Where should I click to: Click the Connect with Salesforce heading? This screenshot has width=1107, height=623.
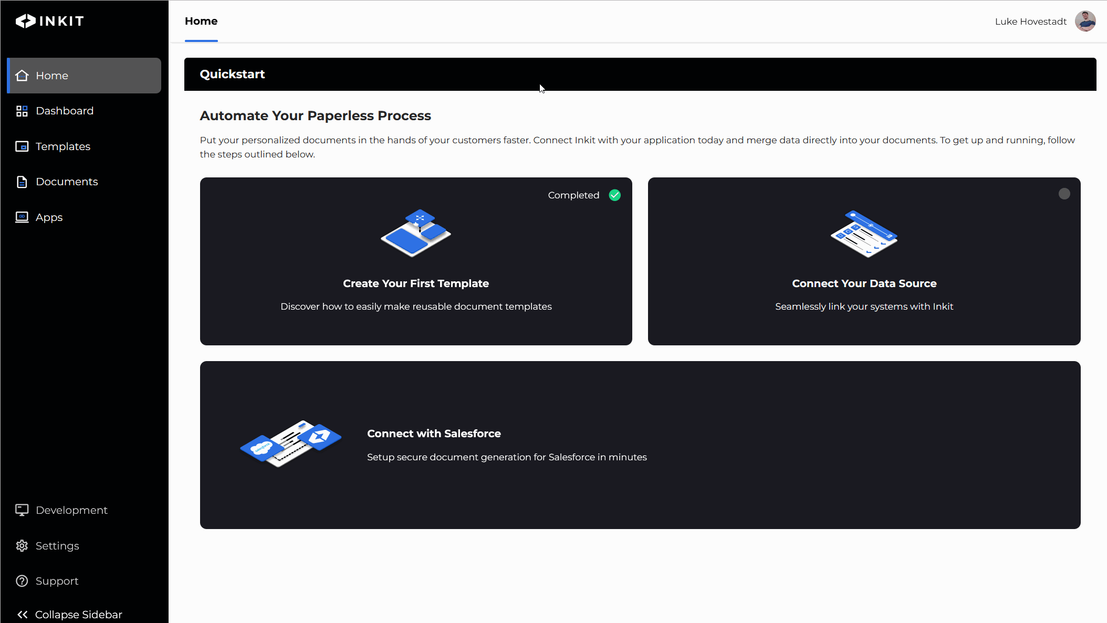pyautogui.click(x=434, y=434)
